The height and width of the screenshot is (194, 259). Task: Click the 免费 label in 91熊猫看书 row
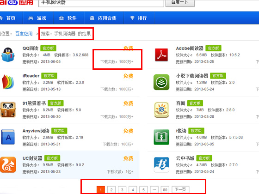[129, 103]
